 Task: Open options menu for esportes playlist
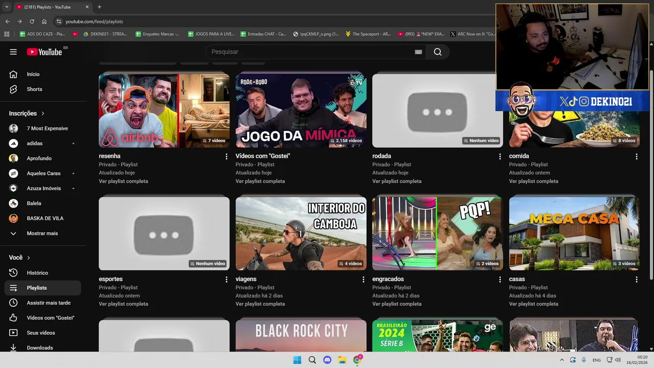click(226, 280)
